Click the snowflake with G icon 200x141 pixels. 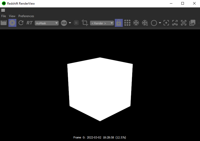click(x=145, y=23)
